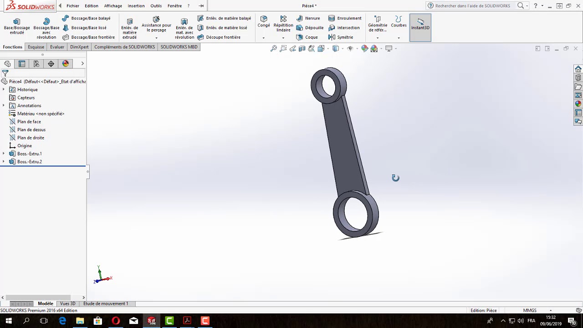Choose Enlèv. de matière lissé

coord(222,28)
